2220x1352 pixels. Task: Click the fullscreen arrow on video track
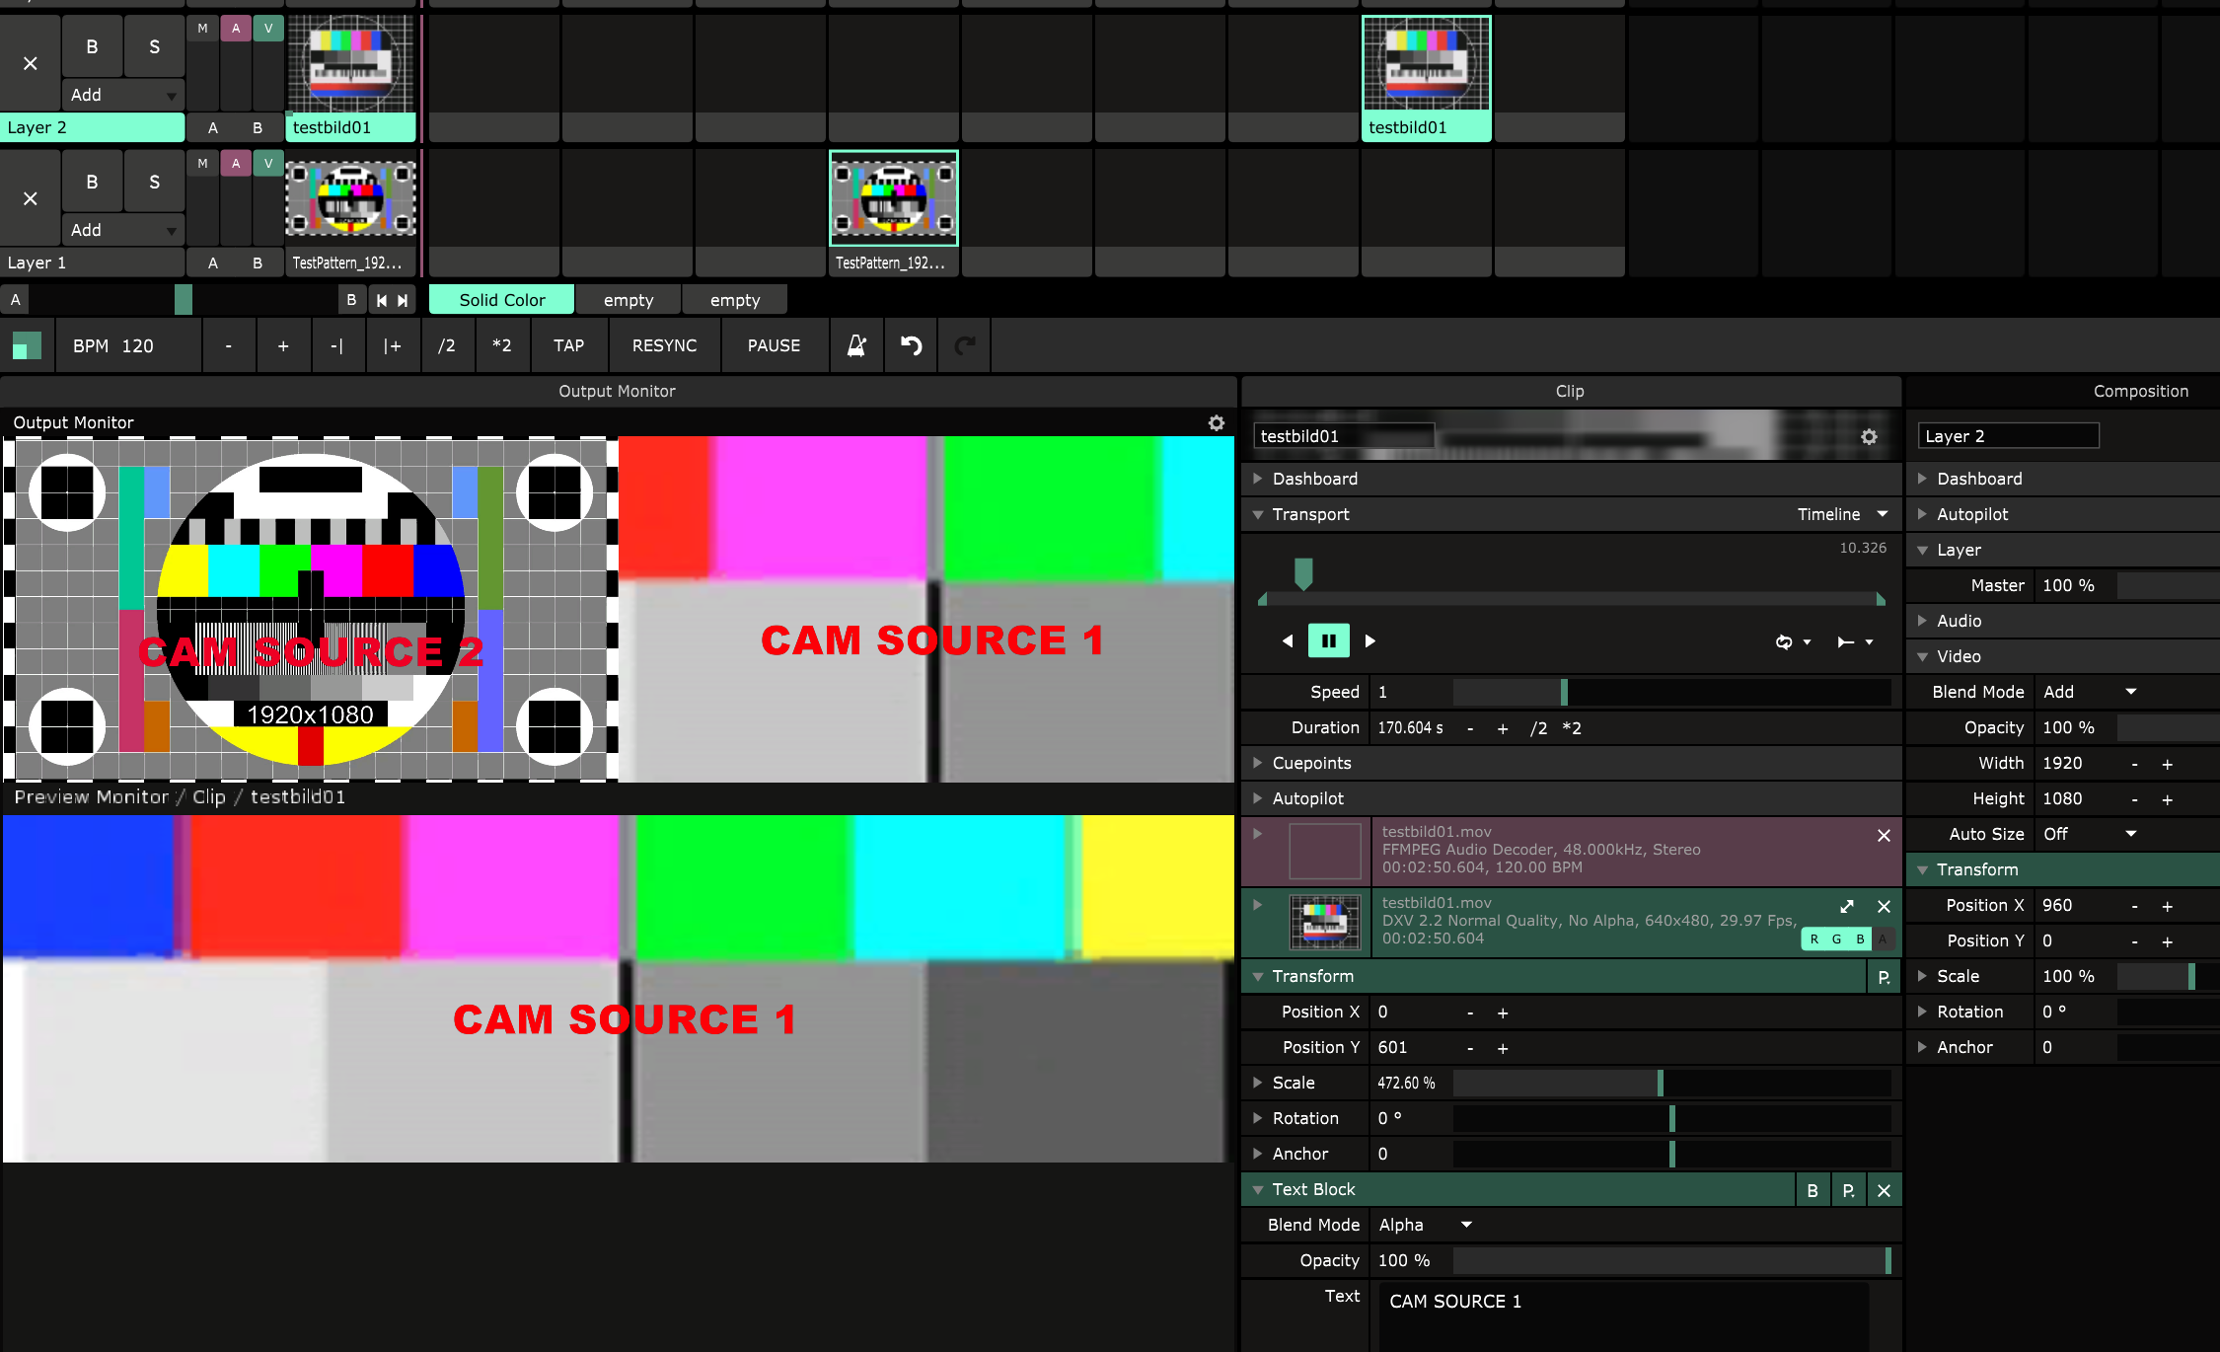click(x=1847, y=906)
